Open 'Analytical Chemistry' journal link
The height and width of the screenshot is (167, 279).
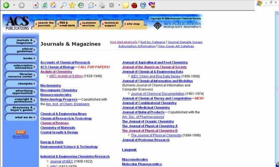click(x=56, y=72)
